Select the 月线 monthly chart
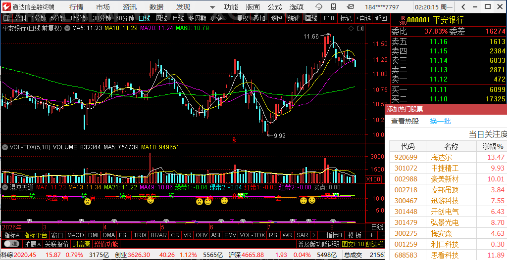This screenshot has height=260, width=507. pos(178,18)
